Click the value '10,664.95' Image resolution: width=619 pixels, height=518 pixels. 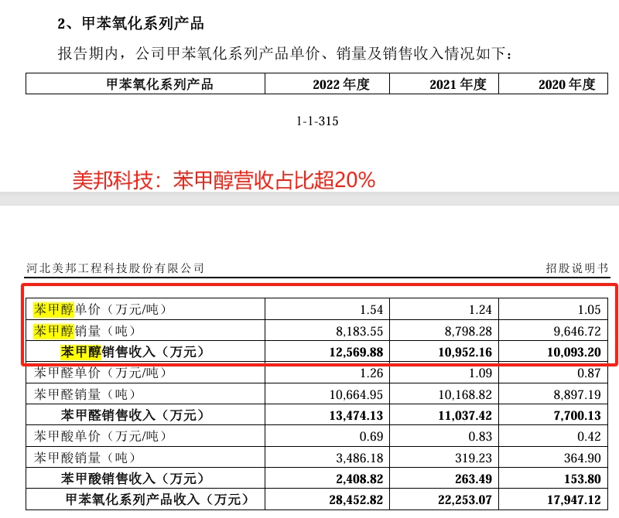coord(357,394)
